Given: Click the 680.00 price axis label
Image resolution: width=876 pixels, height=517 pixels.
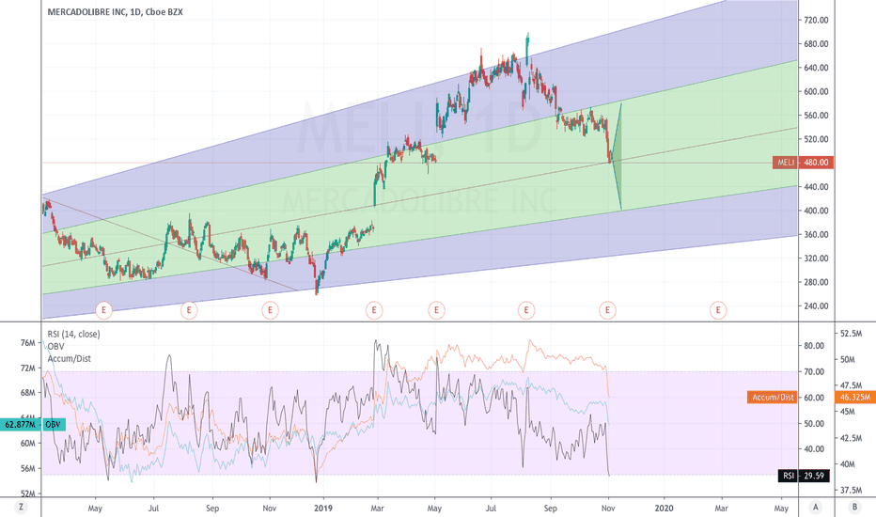Looking at the screenshot, I should point(816,44).
